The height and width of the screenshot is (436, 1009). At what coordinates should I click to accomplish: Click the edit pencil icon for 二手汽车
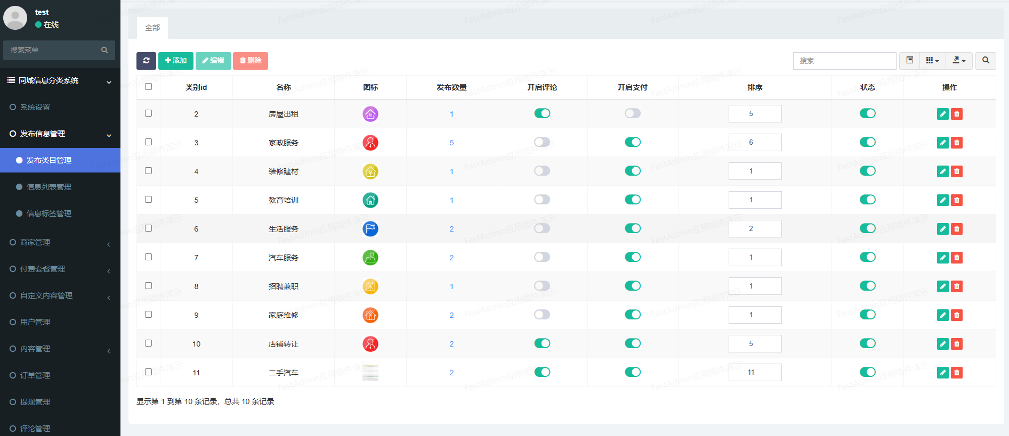pyautogui.click(x=942, y=373)
